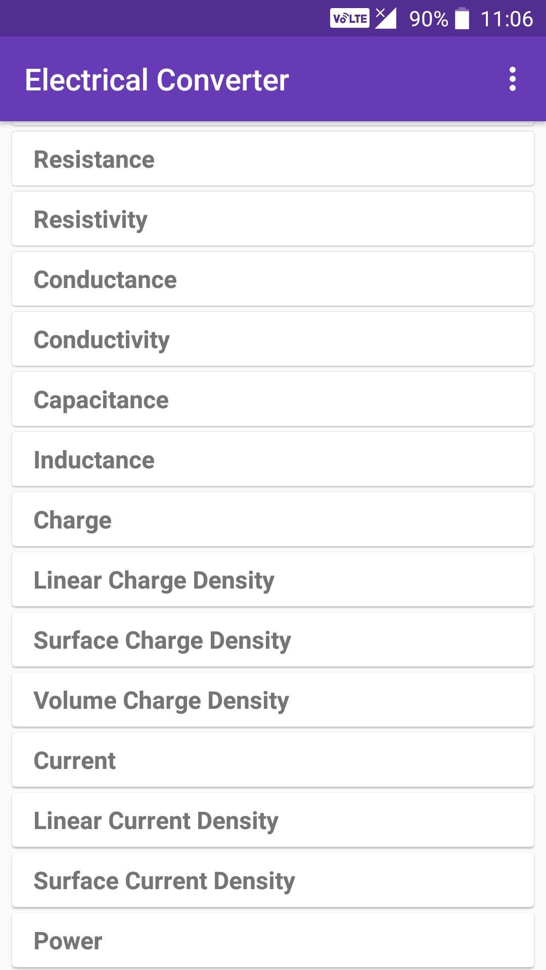Open the Capacitance converter
This screenshot has height=970, width=546.
coord(273,399)
